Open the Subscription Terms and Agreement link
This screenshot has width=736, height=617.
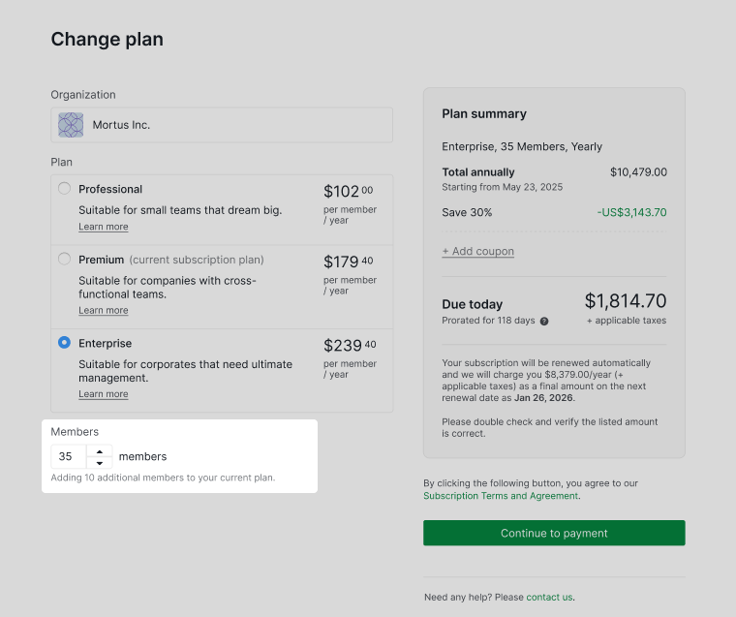coord(501,496)
